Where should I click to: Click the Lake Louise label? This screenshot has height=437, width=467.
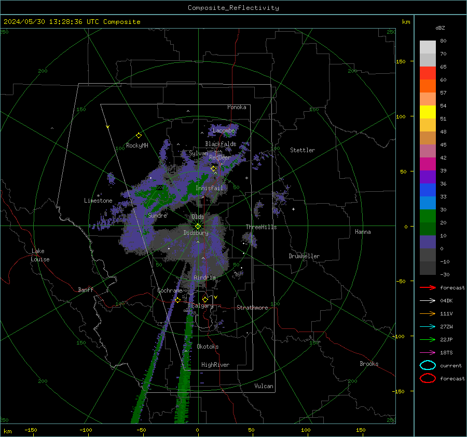(40, 255)
